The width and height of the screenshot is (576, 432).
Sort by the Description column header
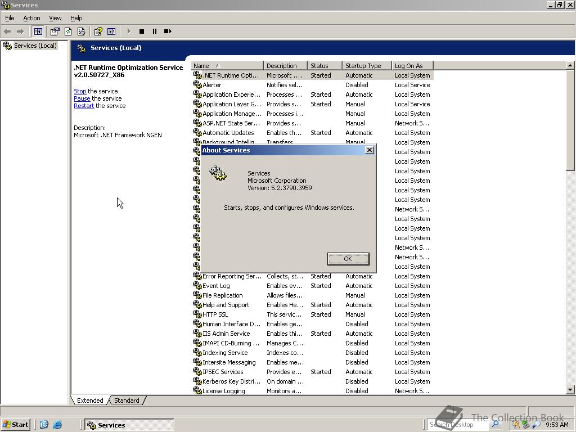point(285,66)
